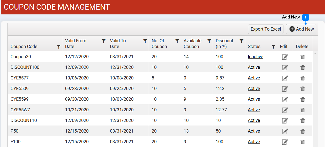Open the Available Coupon column filter

(x=209, y=41)
